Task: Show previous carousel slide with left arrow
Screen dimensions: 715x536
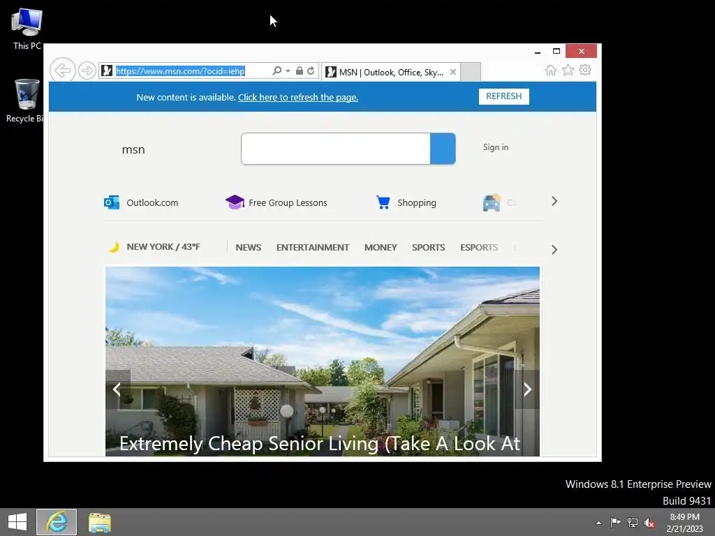Action: 117,389
